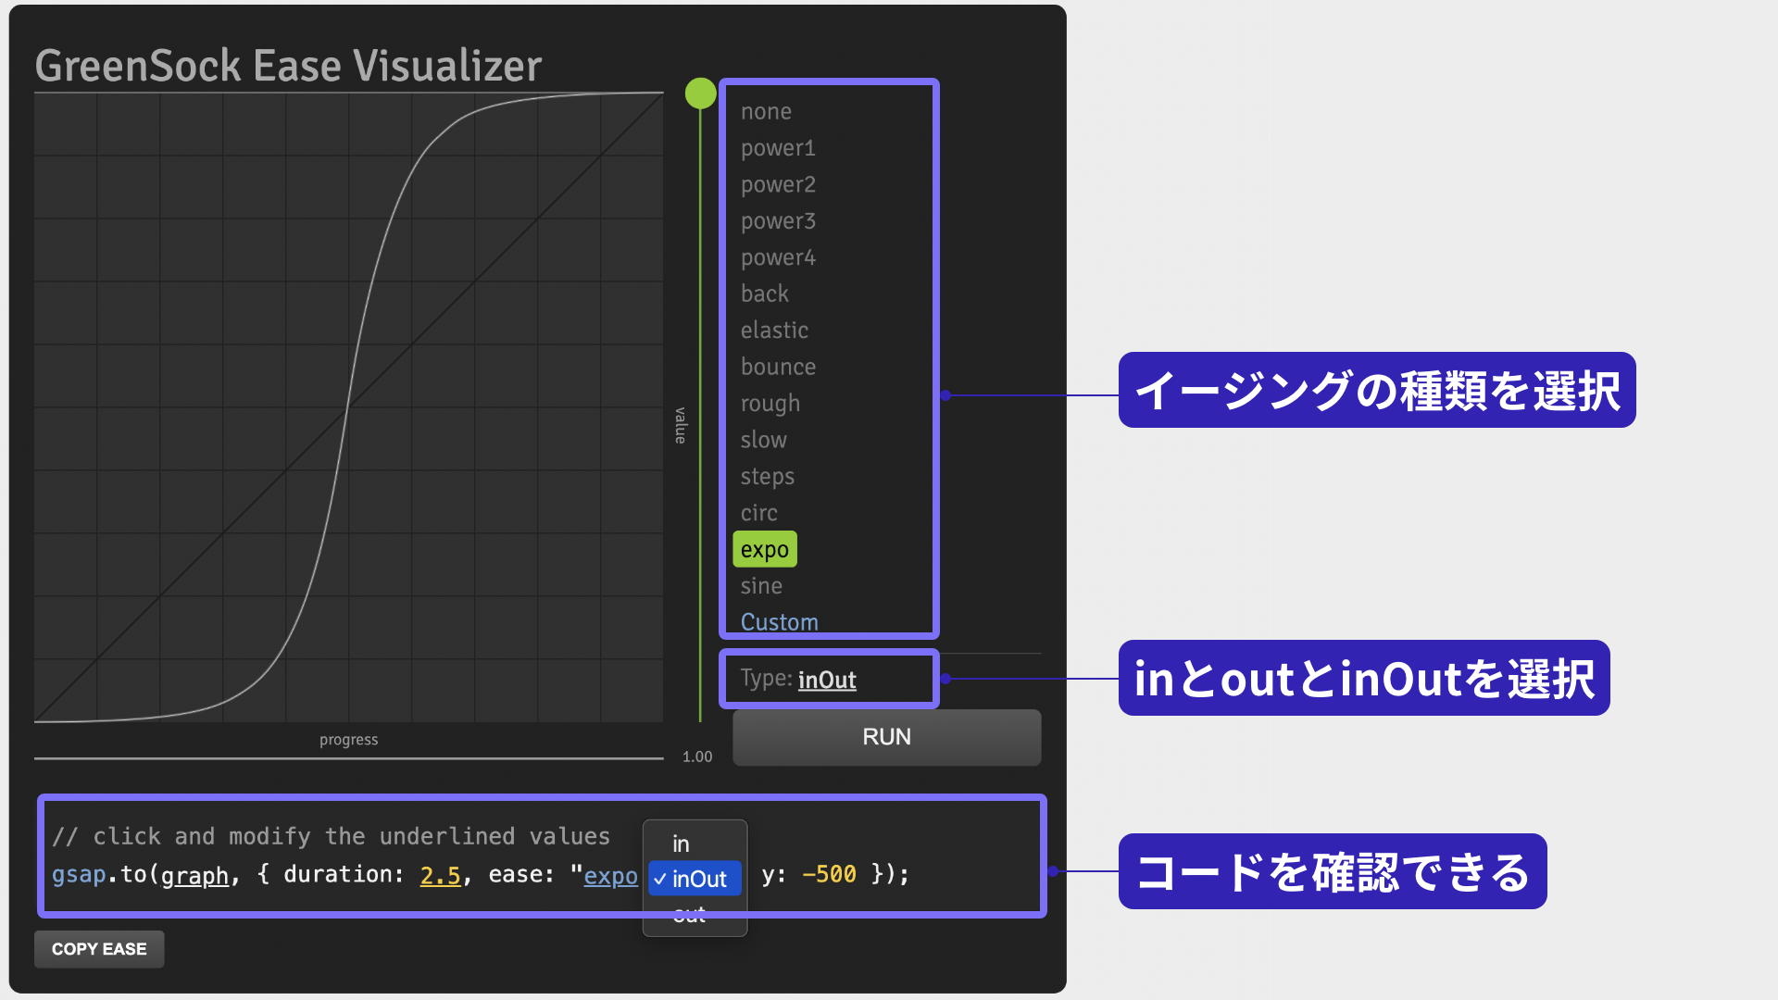Pick the elastic ease

pos(774,331)
